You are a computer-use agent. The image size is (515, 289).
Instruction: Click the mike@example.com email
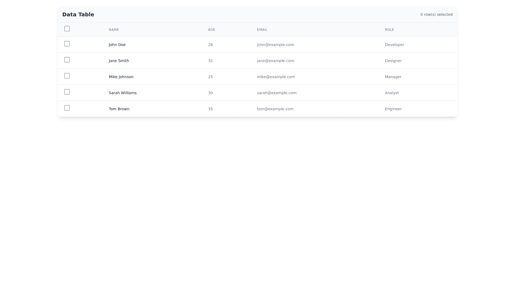[276, 77]
